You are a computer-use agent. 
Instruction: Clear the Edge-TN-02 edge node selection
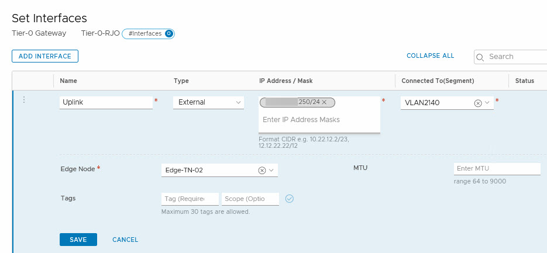click(x=262, y=170)
